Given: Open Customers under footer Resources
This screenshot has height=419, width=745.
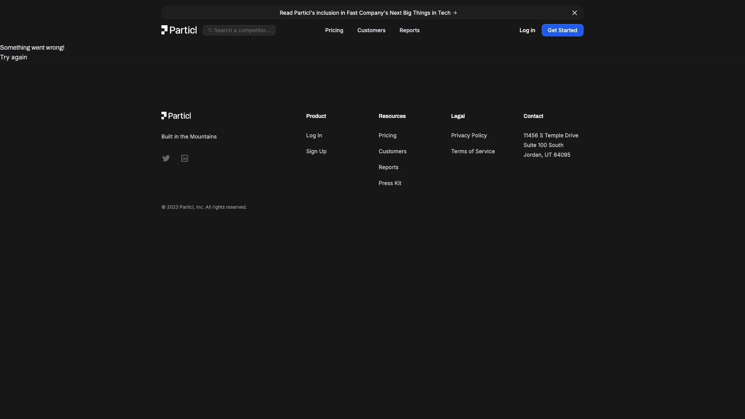Looking at the screenshot, I should point(393,151).
